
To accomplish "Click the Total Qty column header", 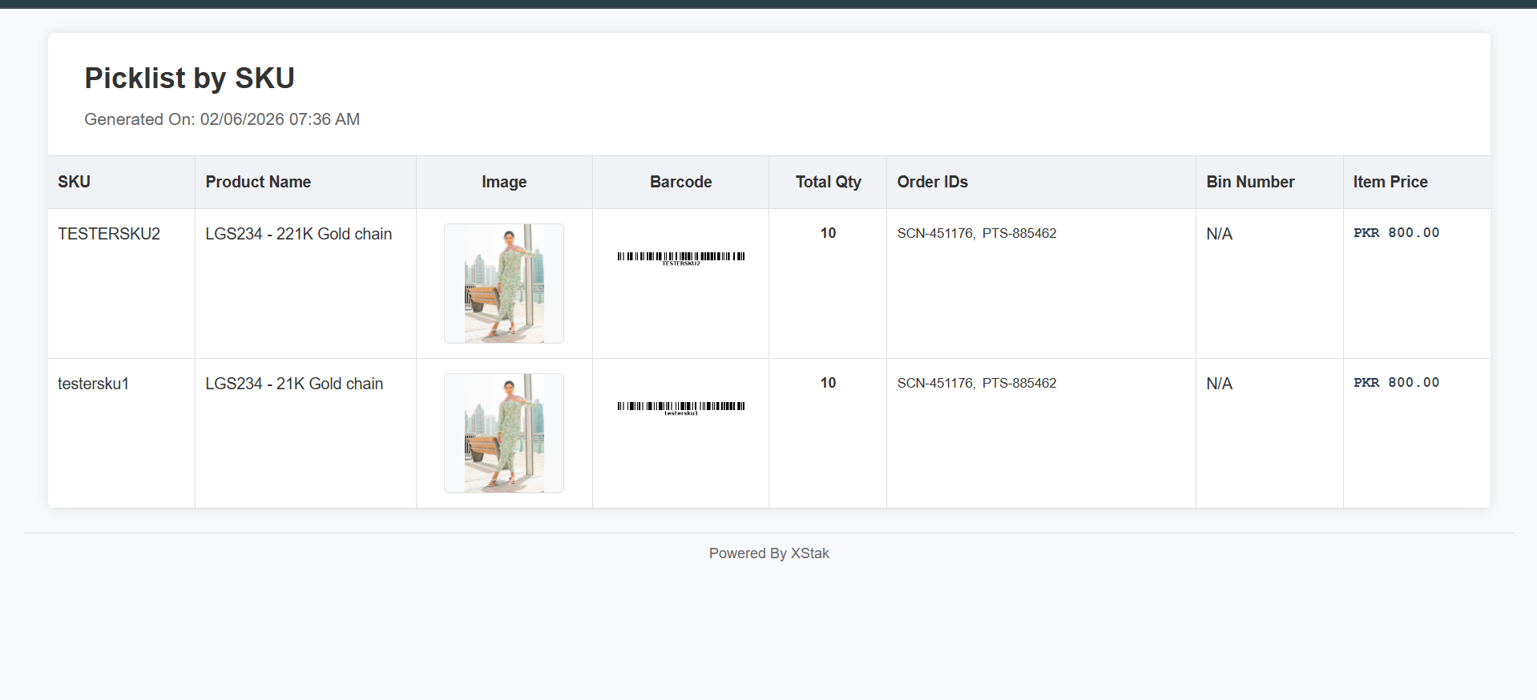I will click(x=828, y=182).
